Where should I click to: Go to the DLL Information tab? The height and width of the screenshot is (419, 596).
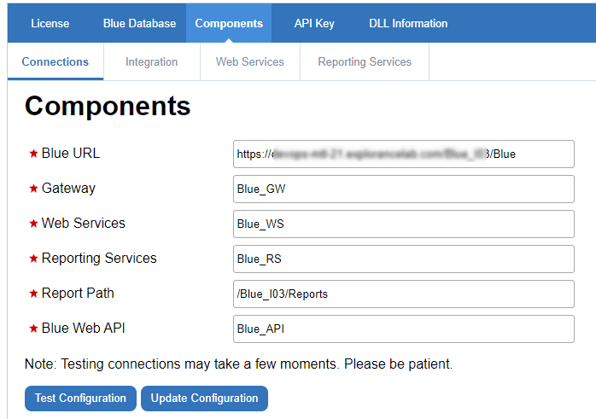pyautogui.click(x=408, y=24)
